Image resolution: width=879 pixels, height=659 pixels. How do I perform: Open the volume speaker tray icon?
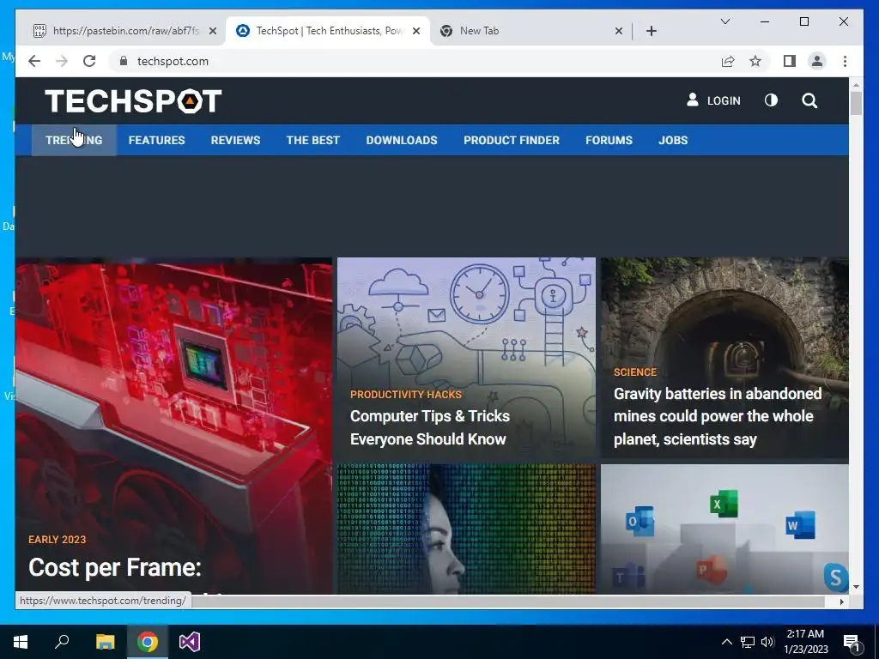pyautogui.click(x=767, y=642)
